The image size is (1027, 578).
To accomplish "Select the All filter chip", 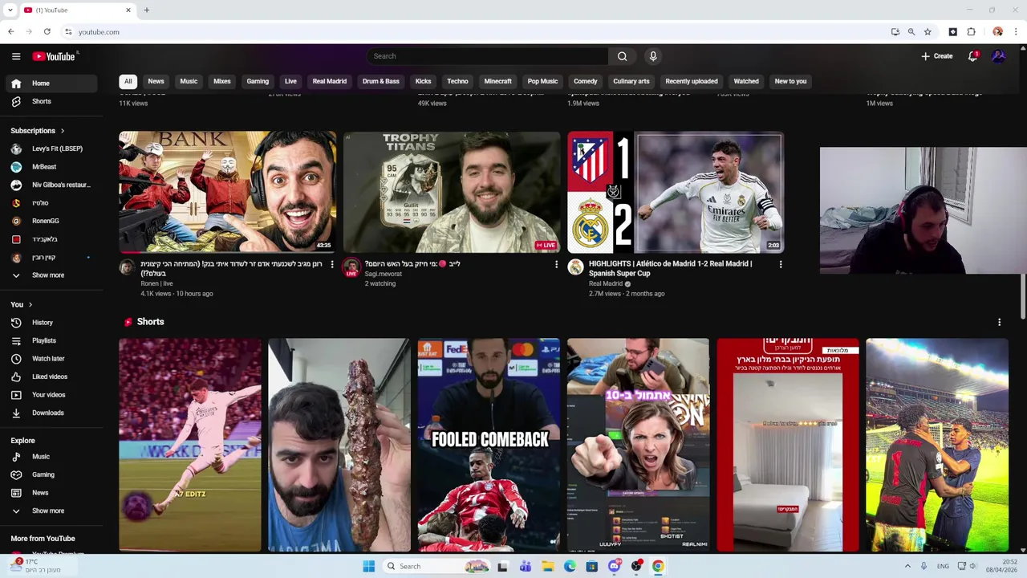I will click(128, 81).
